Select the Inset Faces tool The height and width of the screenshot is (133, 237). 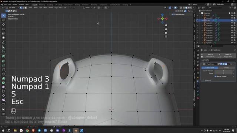click(x=3, y=61)
